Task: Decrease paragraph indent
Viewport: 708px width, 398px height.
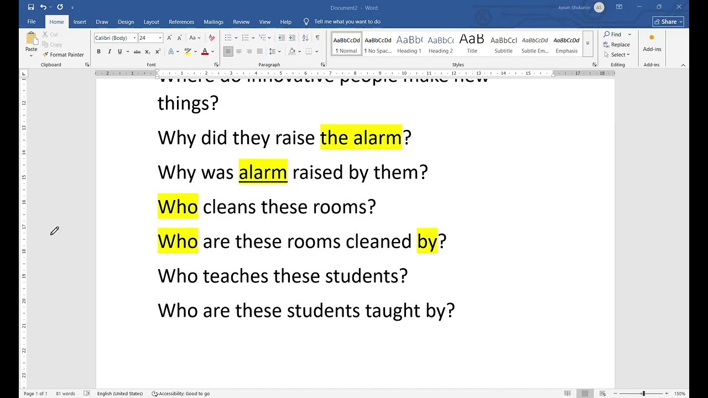Action: point(282,38)
